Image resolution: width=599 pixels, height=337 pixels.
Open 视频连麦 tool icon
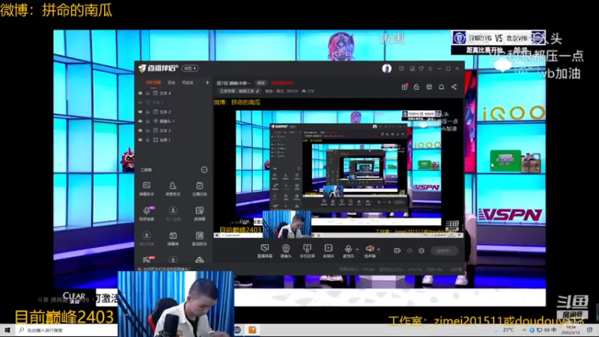point(146,213)
